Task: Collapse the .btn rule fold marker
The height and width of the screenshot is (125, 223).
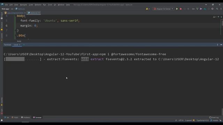Action: coord(15,35)
